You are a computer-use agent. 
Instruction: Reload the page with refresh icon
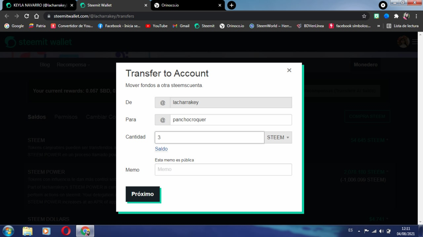[27, 16]
